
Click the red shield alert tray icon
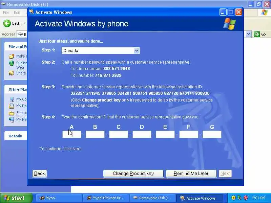[x=246, y=198]
